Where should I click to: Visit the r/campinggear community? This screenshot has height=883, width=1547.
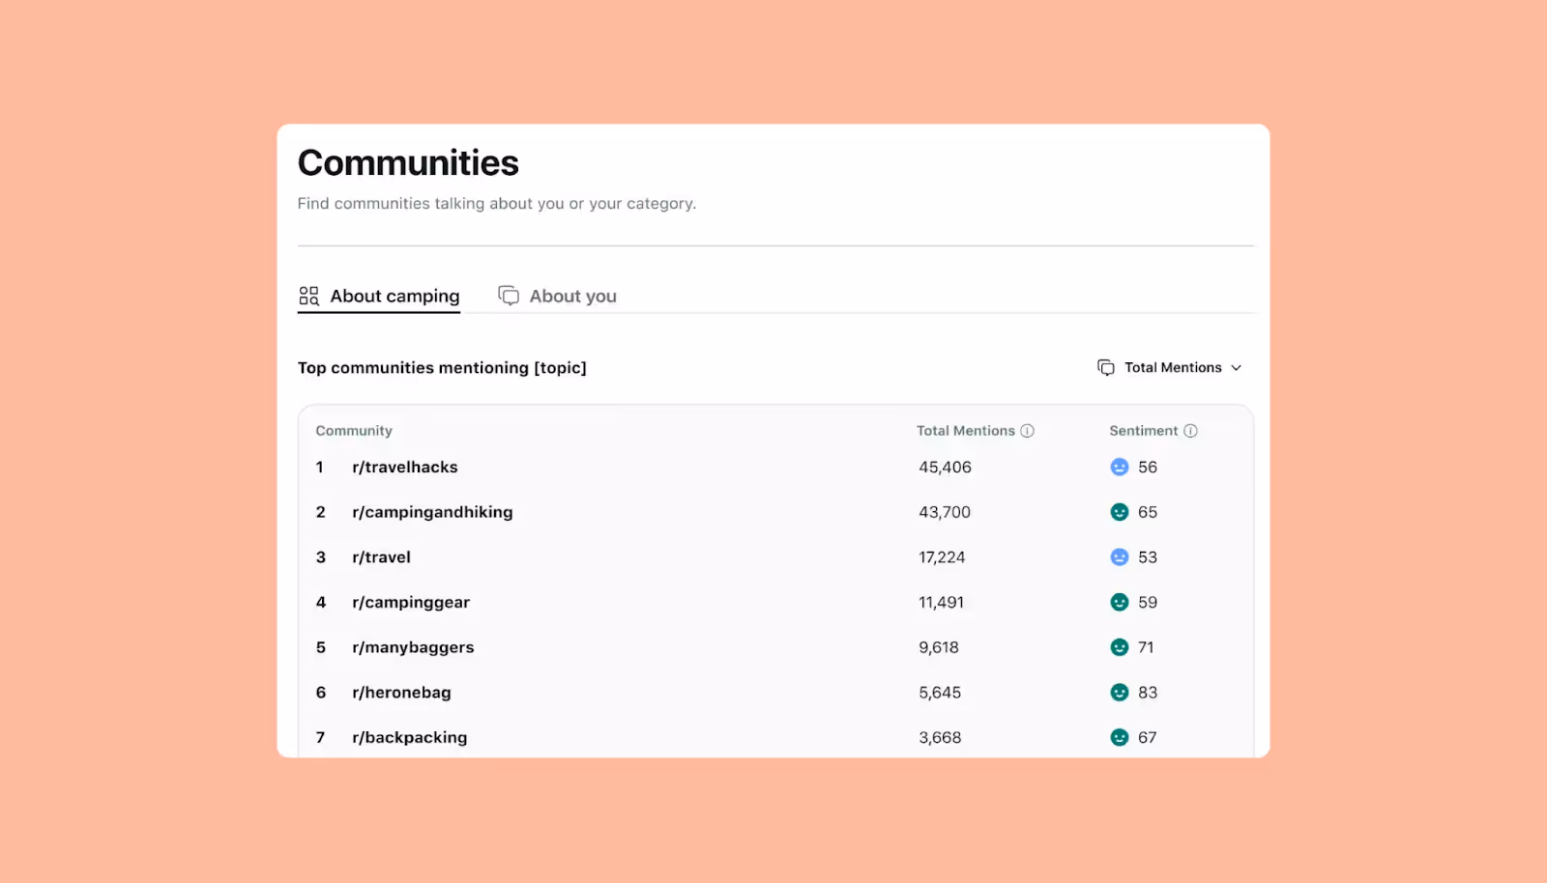click(x=411, y=602)
